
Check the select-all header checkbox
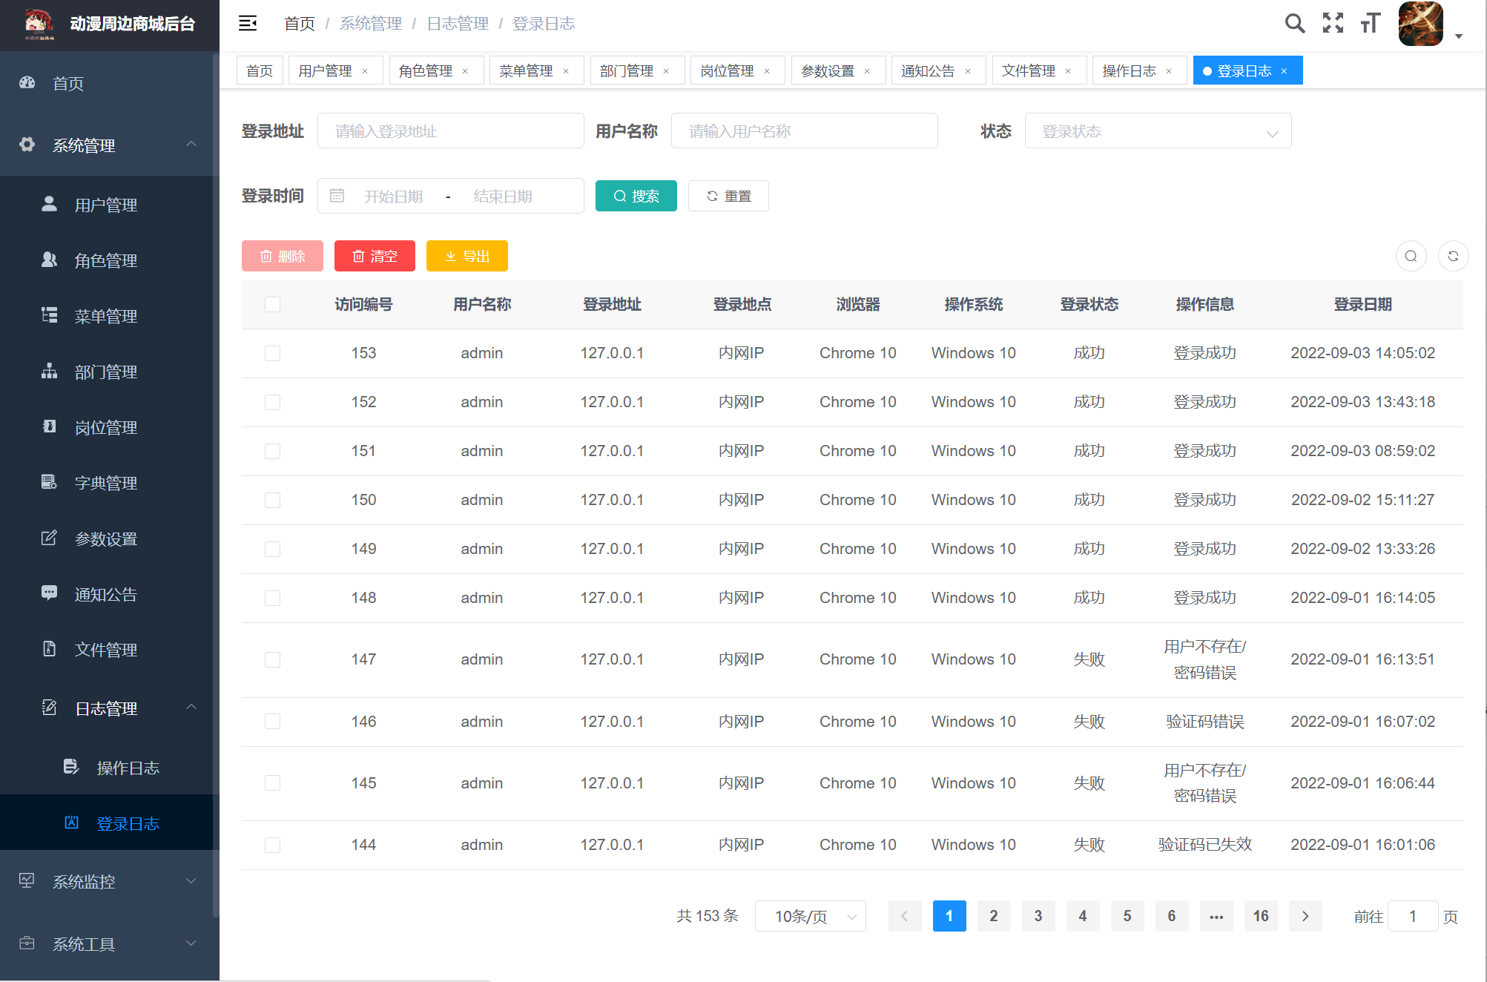(273, 305)
